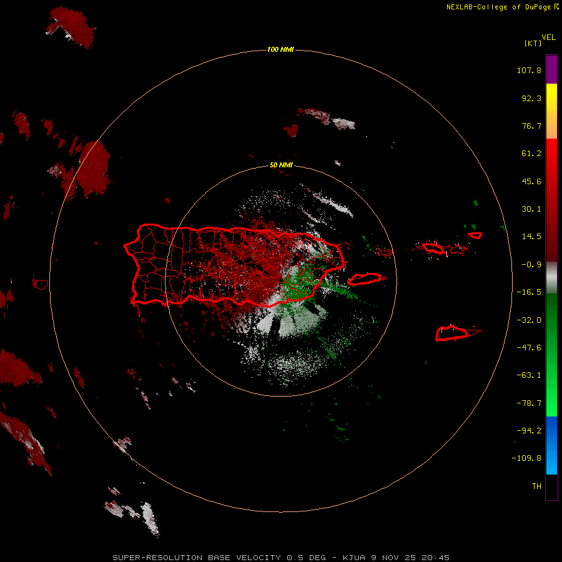Click the small island outline northeast of St. Thomas

475,235
